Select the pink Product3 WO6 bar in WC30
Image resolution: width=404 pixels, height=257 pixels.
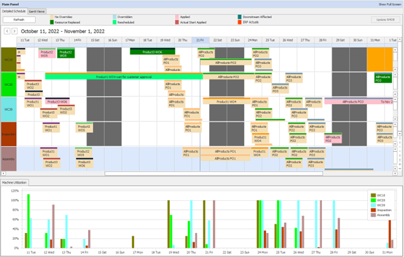click(x=58, y=101)
